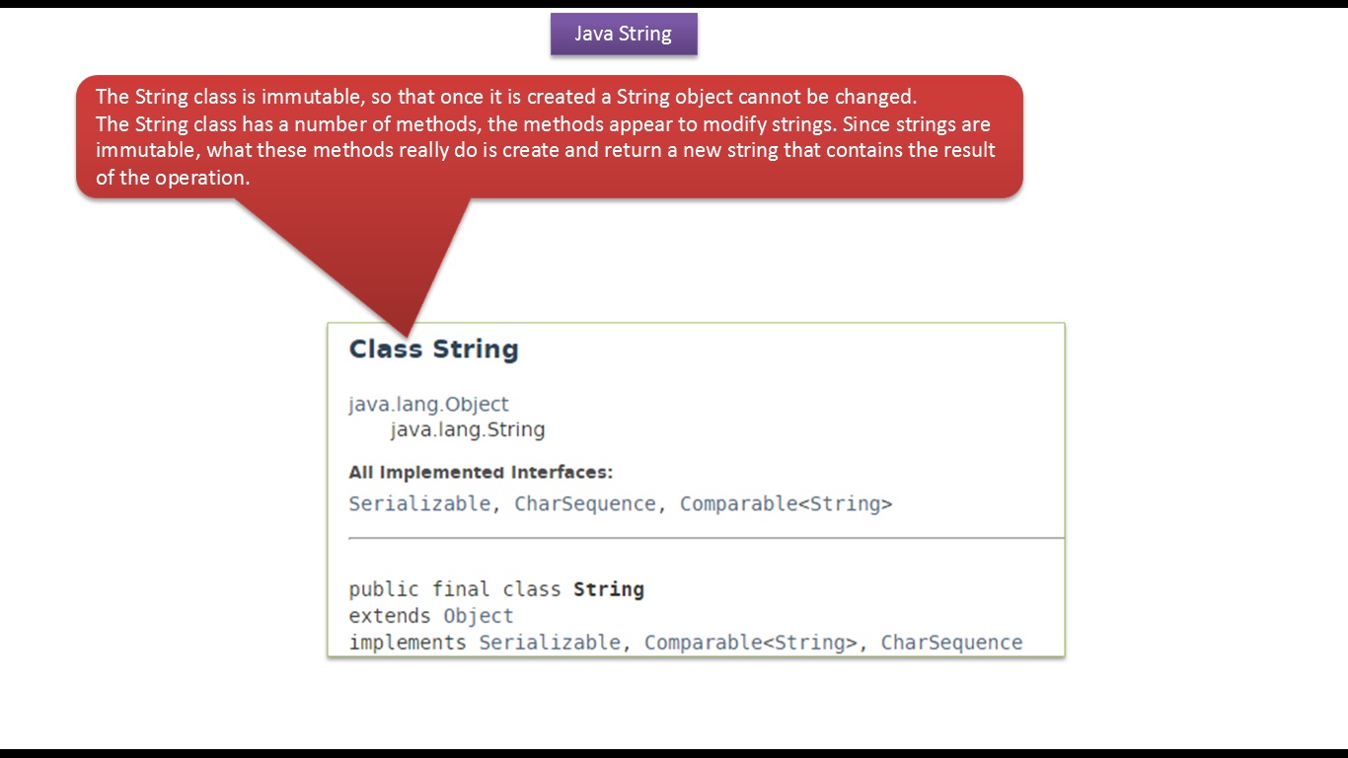Open Serializable under All Implemented Interfaces
This screenshot has height=758, width=1348.
pyautogui.click(x=419, y=503)
